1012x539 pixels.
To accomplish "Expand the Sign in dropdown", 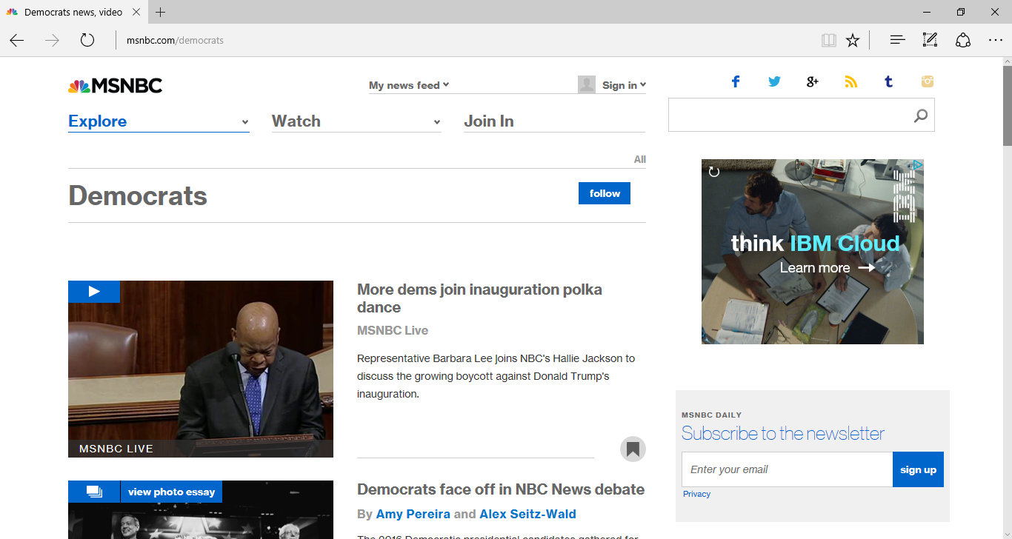I will pyautogui.click(x=624, y=85).
